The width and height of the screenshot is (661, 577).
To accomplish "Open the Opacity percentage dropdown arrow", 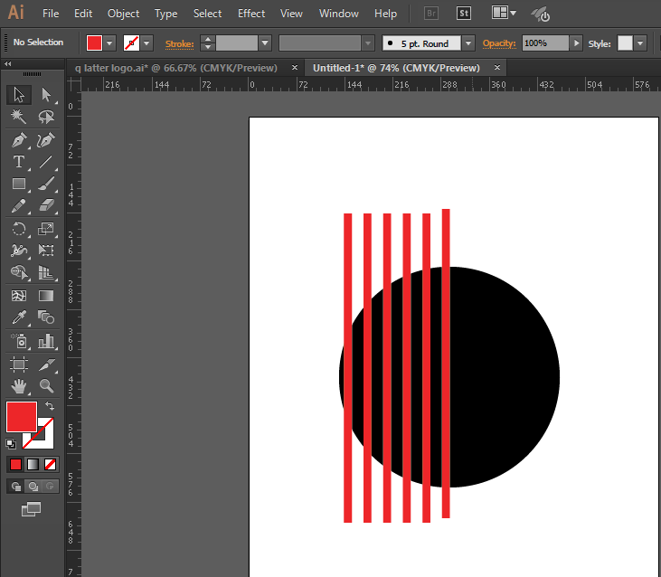I will [576, 43].
